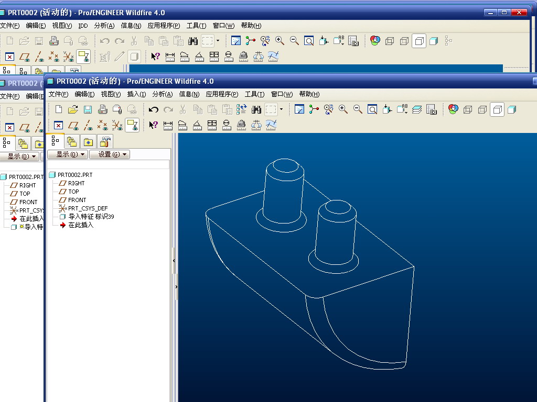
Task: Open 显示(O) dropdown in model tree
Action: tap(68, 154)
